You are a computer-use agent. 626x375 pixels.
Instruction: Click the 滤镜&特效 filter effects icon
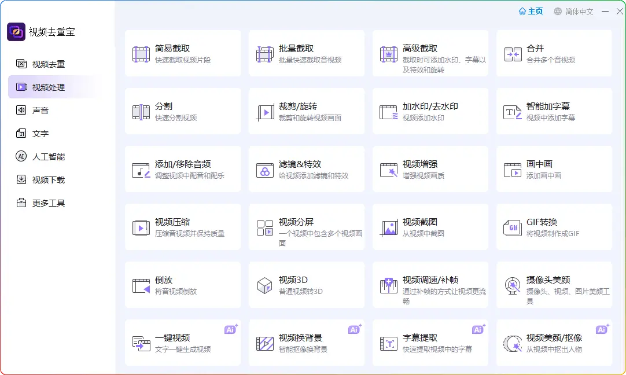(x=265, y=170)
